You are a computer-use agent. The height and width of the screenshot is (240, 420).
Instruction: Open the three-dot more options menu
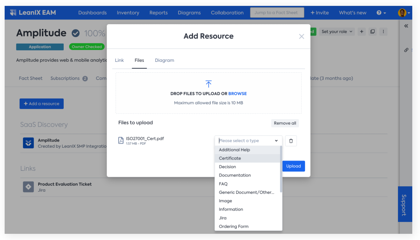384,32
